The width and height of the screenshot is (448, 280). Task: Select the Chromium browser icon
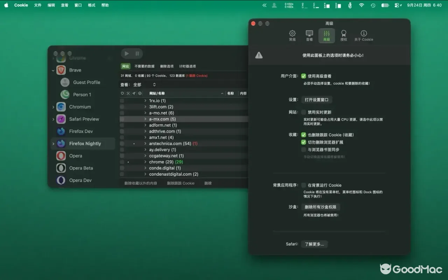[x=61, y=107]
